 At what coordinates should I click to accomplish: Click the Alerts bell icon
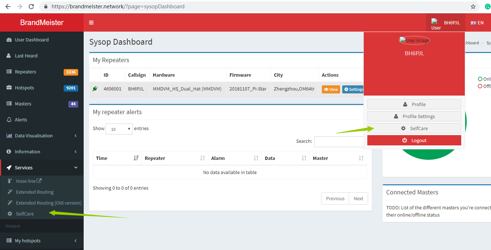click(x=9, y=120)
